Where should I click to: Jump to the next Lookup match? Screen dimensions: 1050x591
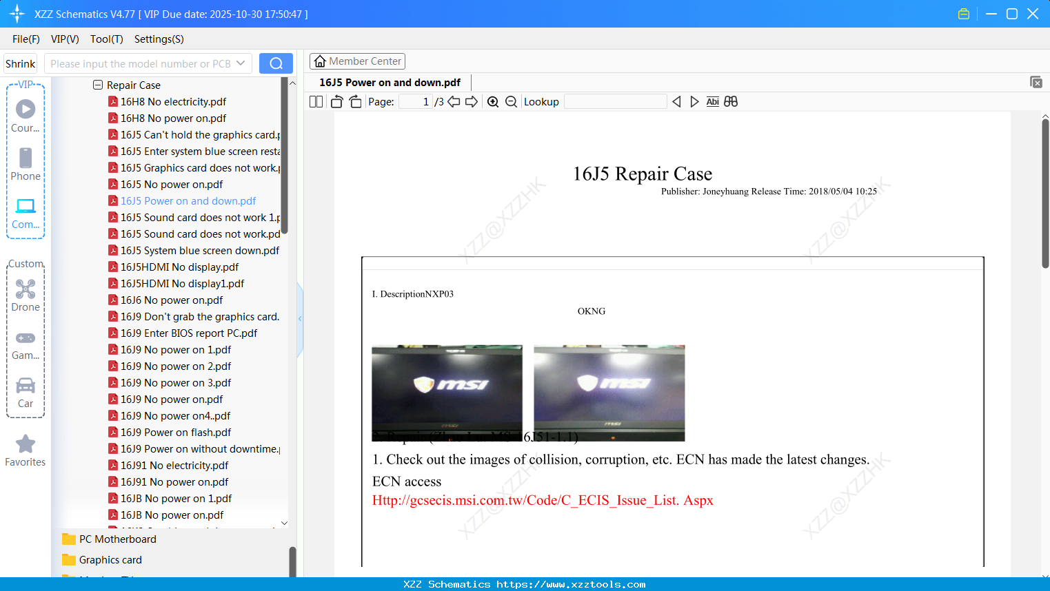point(694,102)
